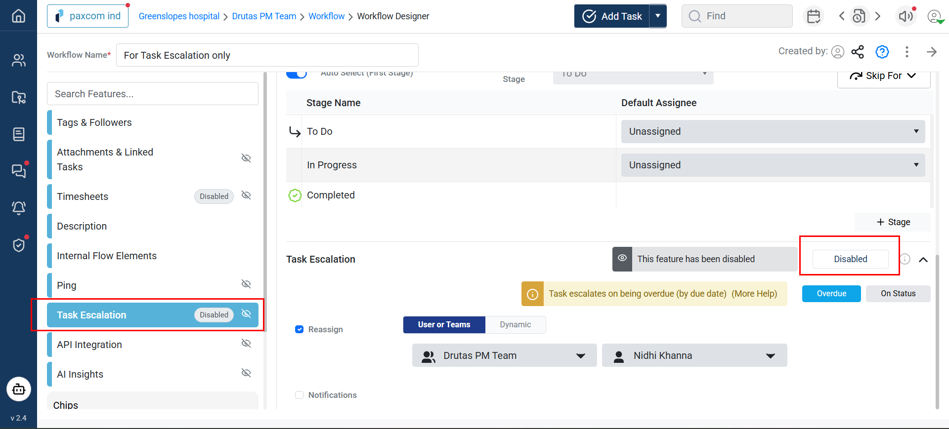
Task: Uncheck the Reassign checkbox
Action: pyautogui.click(x=299, y=329)
